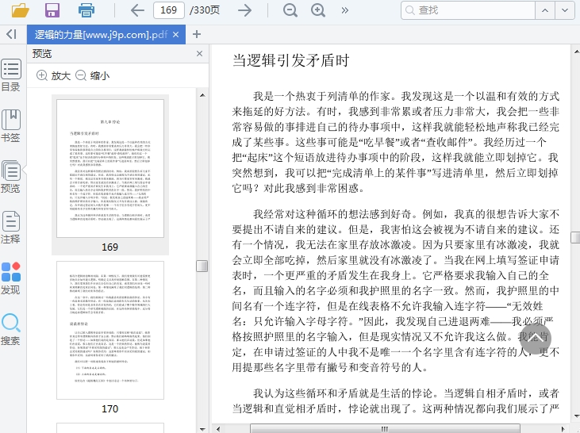This screenshot has width=580, height=433.
Task: Find next match with down arrow
Action: pyautogui.click(x=565, y=10)
